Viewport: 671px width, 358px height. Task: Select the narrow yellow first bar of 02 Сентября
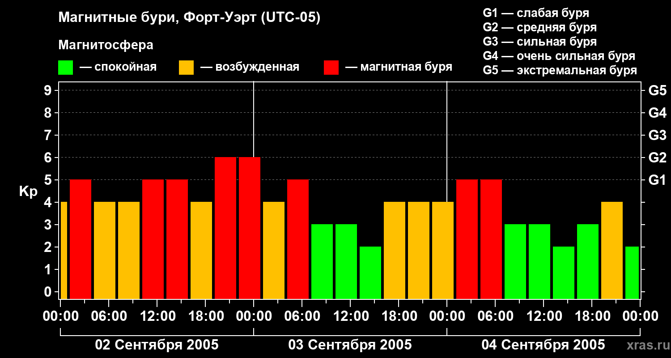pyautogui.click(x=64, y=251)
